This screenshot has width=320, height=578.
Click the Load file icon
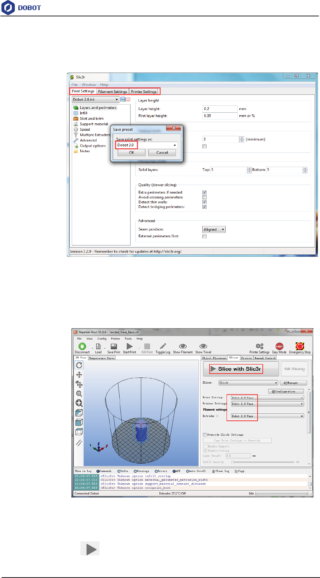(x=99, y=346)
